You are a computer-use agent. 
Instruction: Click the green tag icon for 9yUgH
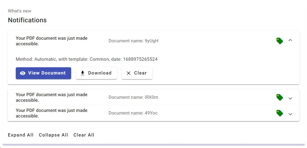pos(279,41)
